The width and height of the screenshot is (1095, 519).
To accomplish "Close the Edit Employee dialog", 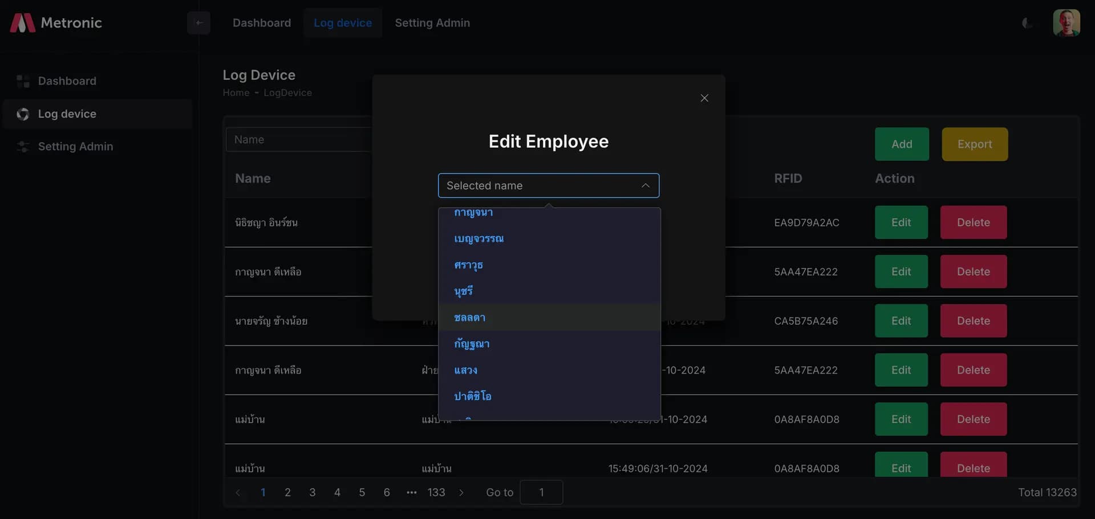I will click(704, 98).
